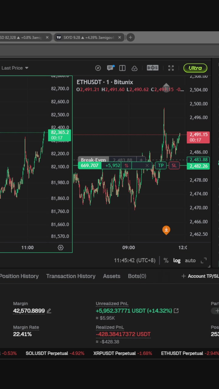This screenshot has width=219, height=389.
Task: Close the browser tab showing 82,328
Action: pyautogui.click(x=47, y=37)
